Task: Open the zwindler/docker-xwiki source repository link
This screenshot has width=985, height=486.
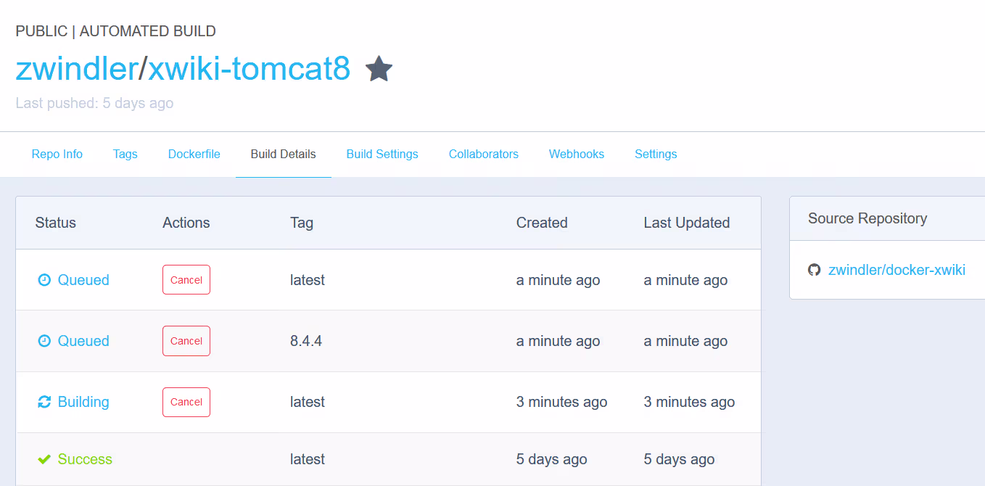Action: click(897, 270)
